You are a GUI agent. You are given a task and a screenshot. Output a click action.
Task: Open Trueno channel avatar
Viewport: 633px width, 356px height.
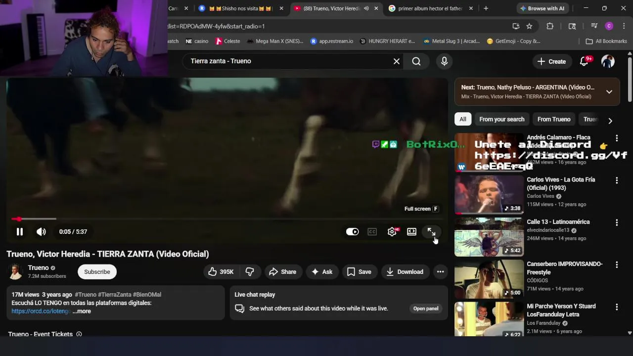coord(15,271)
